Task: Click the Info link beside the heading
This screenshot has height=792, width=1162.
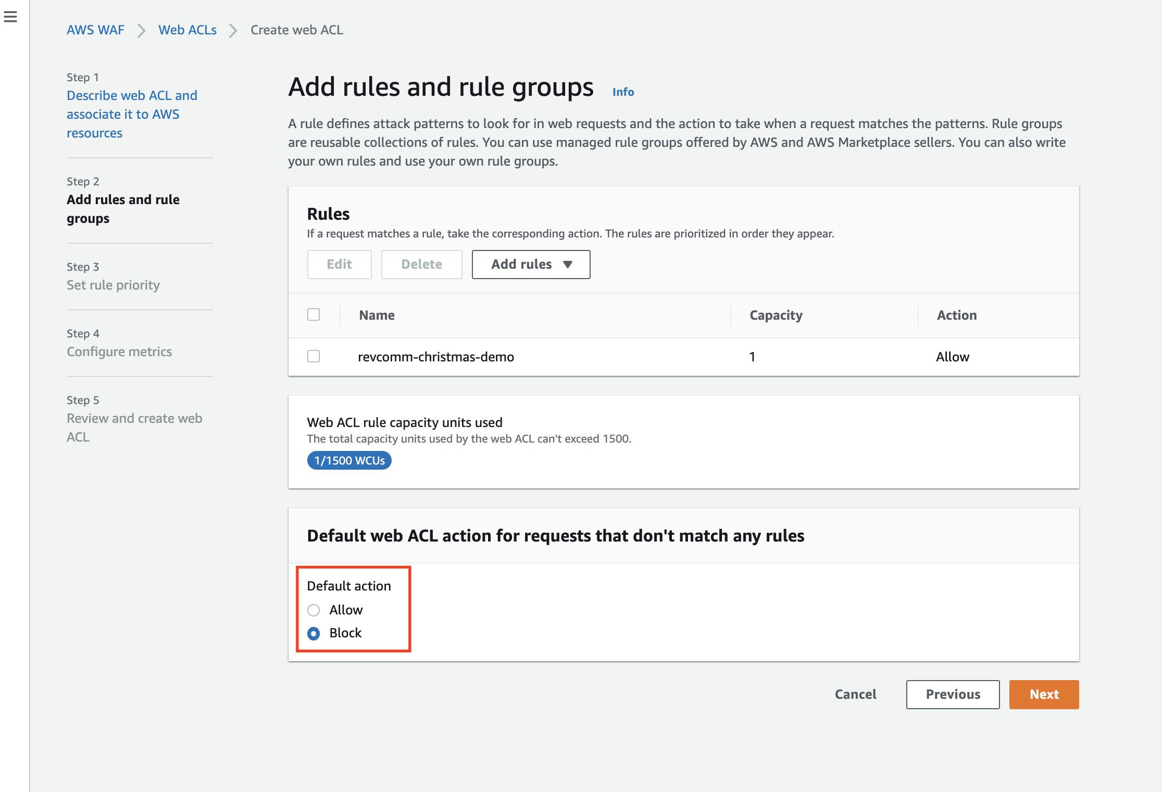Action: [623, 92]
